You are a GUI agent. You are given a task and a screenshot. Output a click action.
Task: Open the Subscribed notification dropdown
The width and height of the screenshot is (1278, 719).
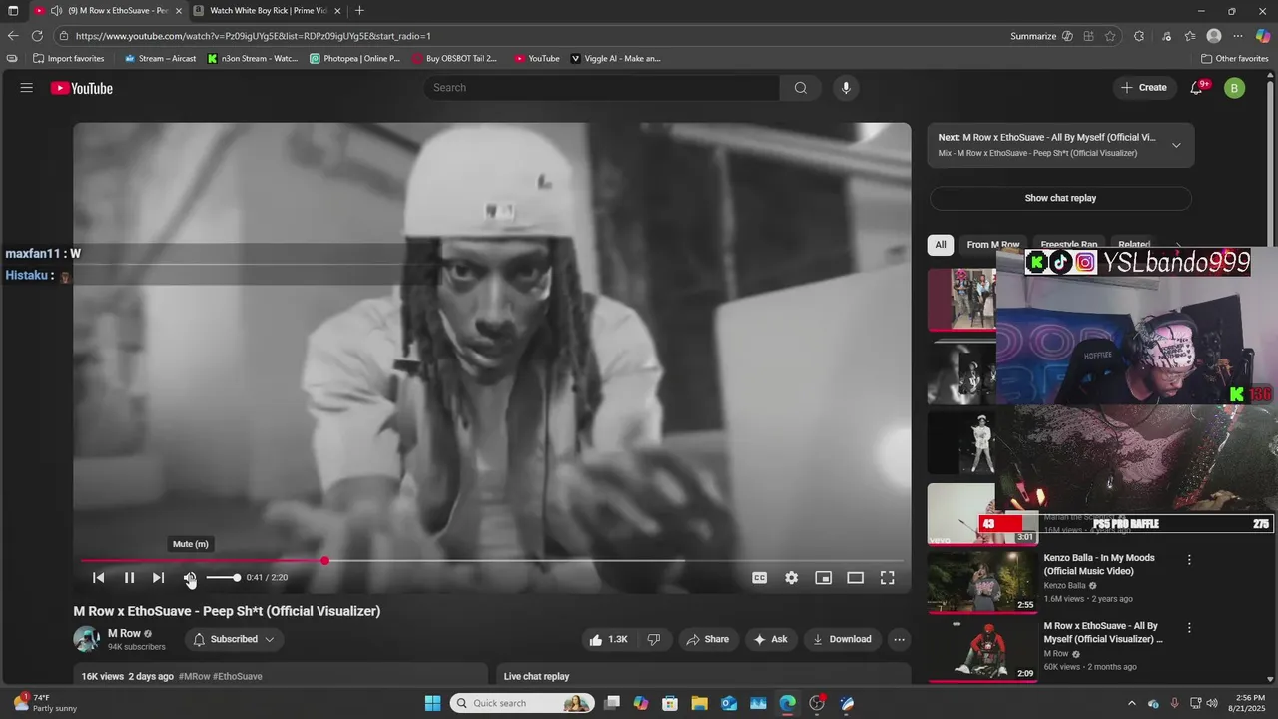point(234,639)
